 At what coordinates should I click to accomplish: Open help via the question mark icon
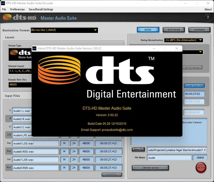[208, 18]
